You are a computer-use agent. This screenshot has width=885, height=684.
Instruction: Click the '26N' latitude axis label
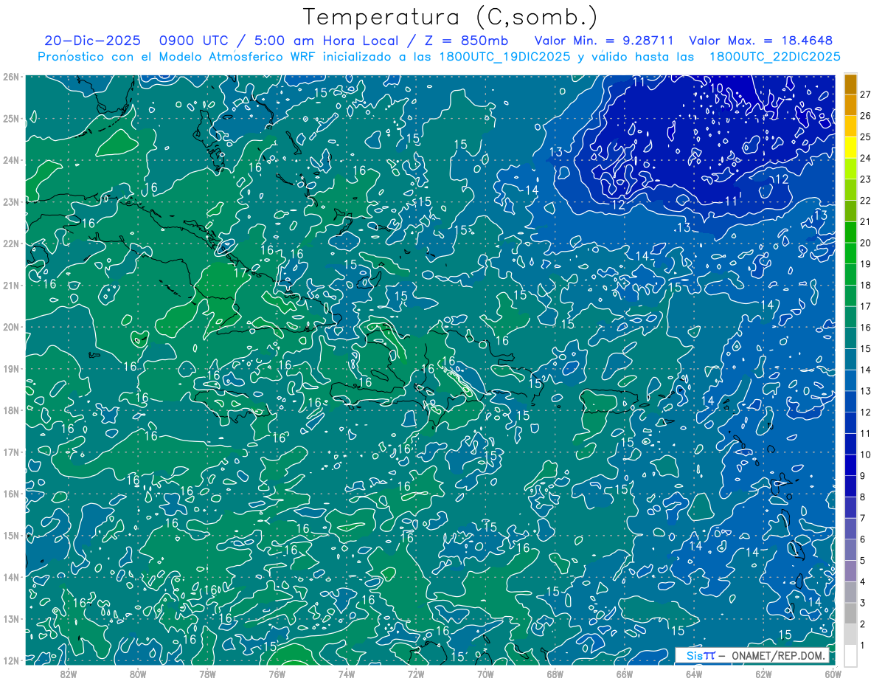[x=10, y=77]
